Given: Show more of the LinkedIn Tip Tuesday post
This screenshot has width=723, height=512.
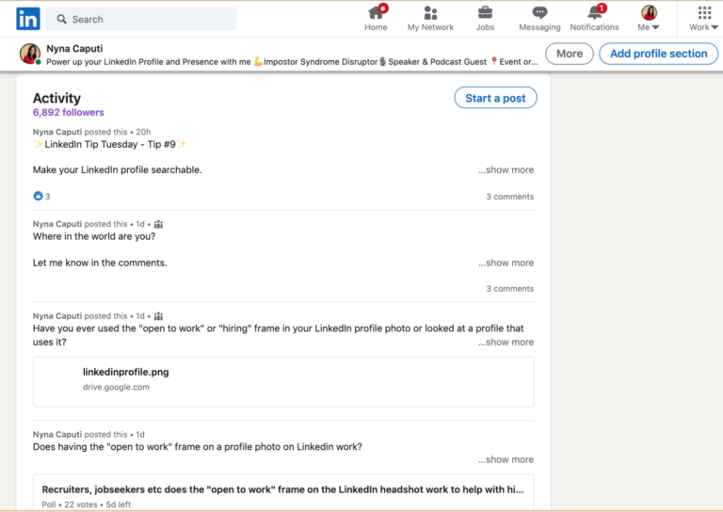Looking at the screenshot, I should click(x=506, y=170).
